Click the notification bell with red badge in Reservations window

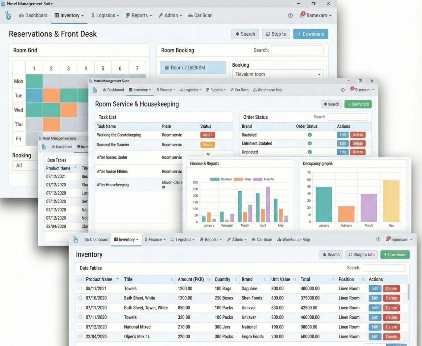pos(302,15)
